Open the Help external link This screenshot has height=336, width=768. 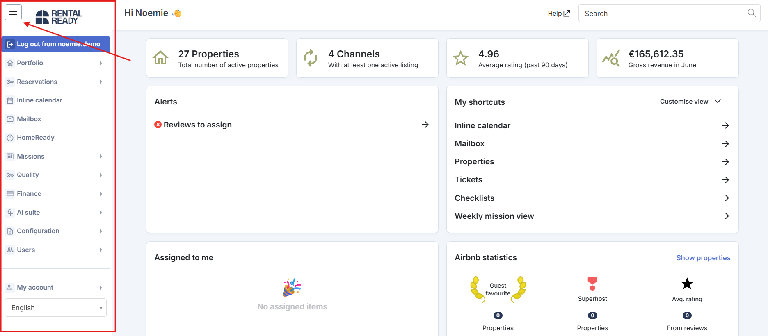pos(559,14)
